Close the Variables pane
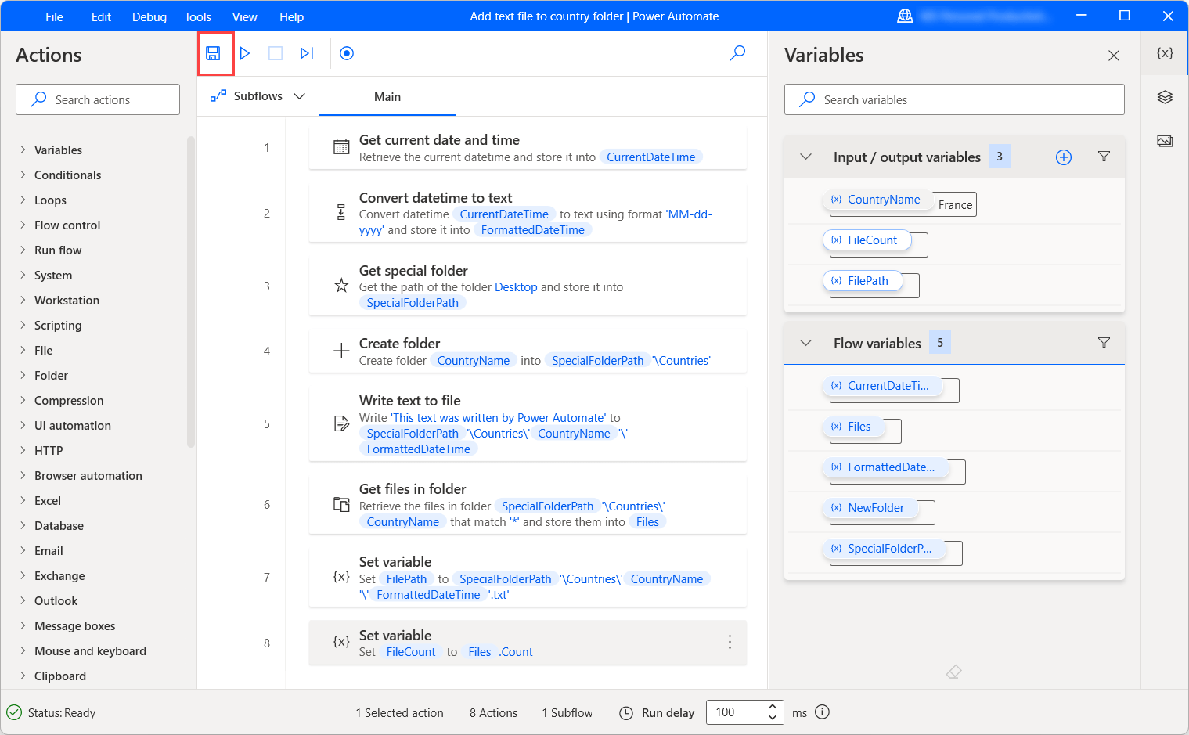The height and width of the screenshot is (735, 1189). pos(1114,56)
